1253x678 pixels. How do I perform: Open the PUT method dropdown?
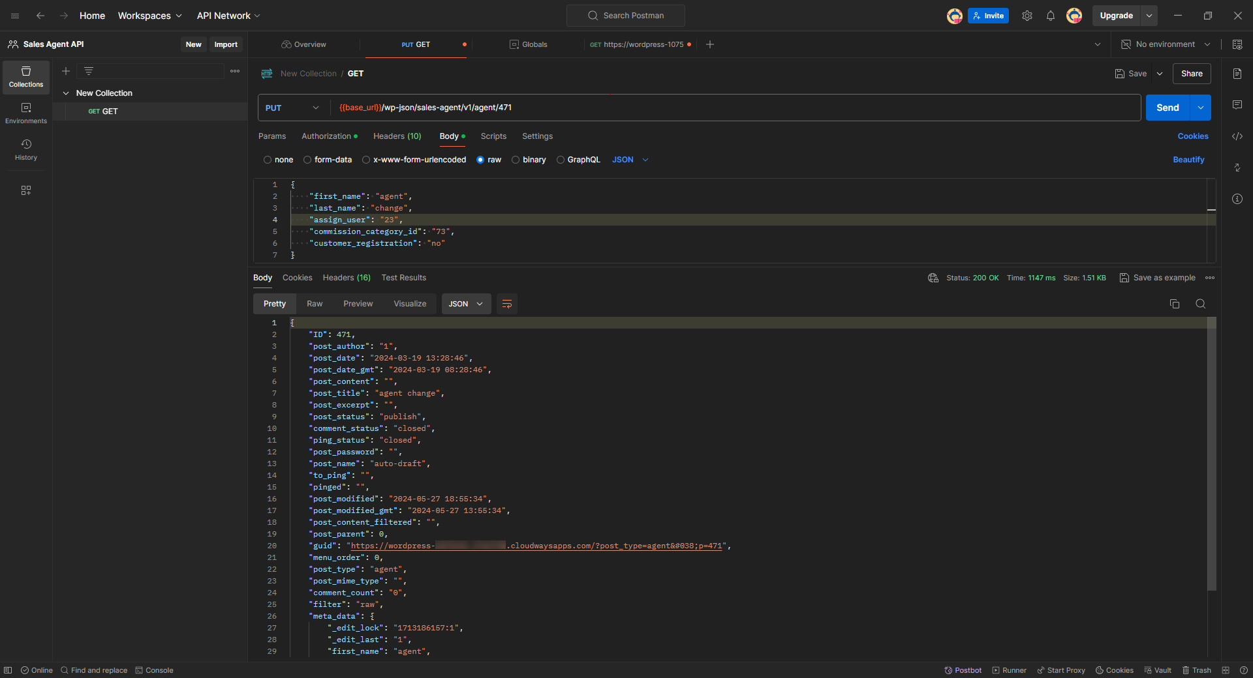coord(293,108)
